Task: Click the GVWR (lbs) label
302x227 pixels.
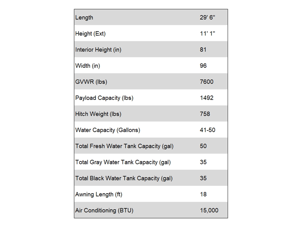Action: 91,82
